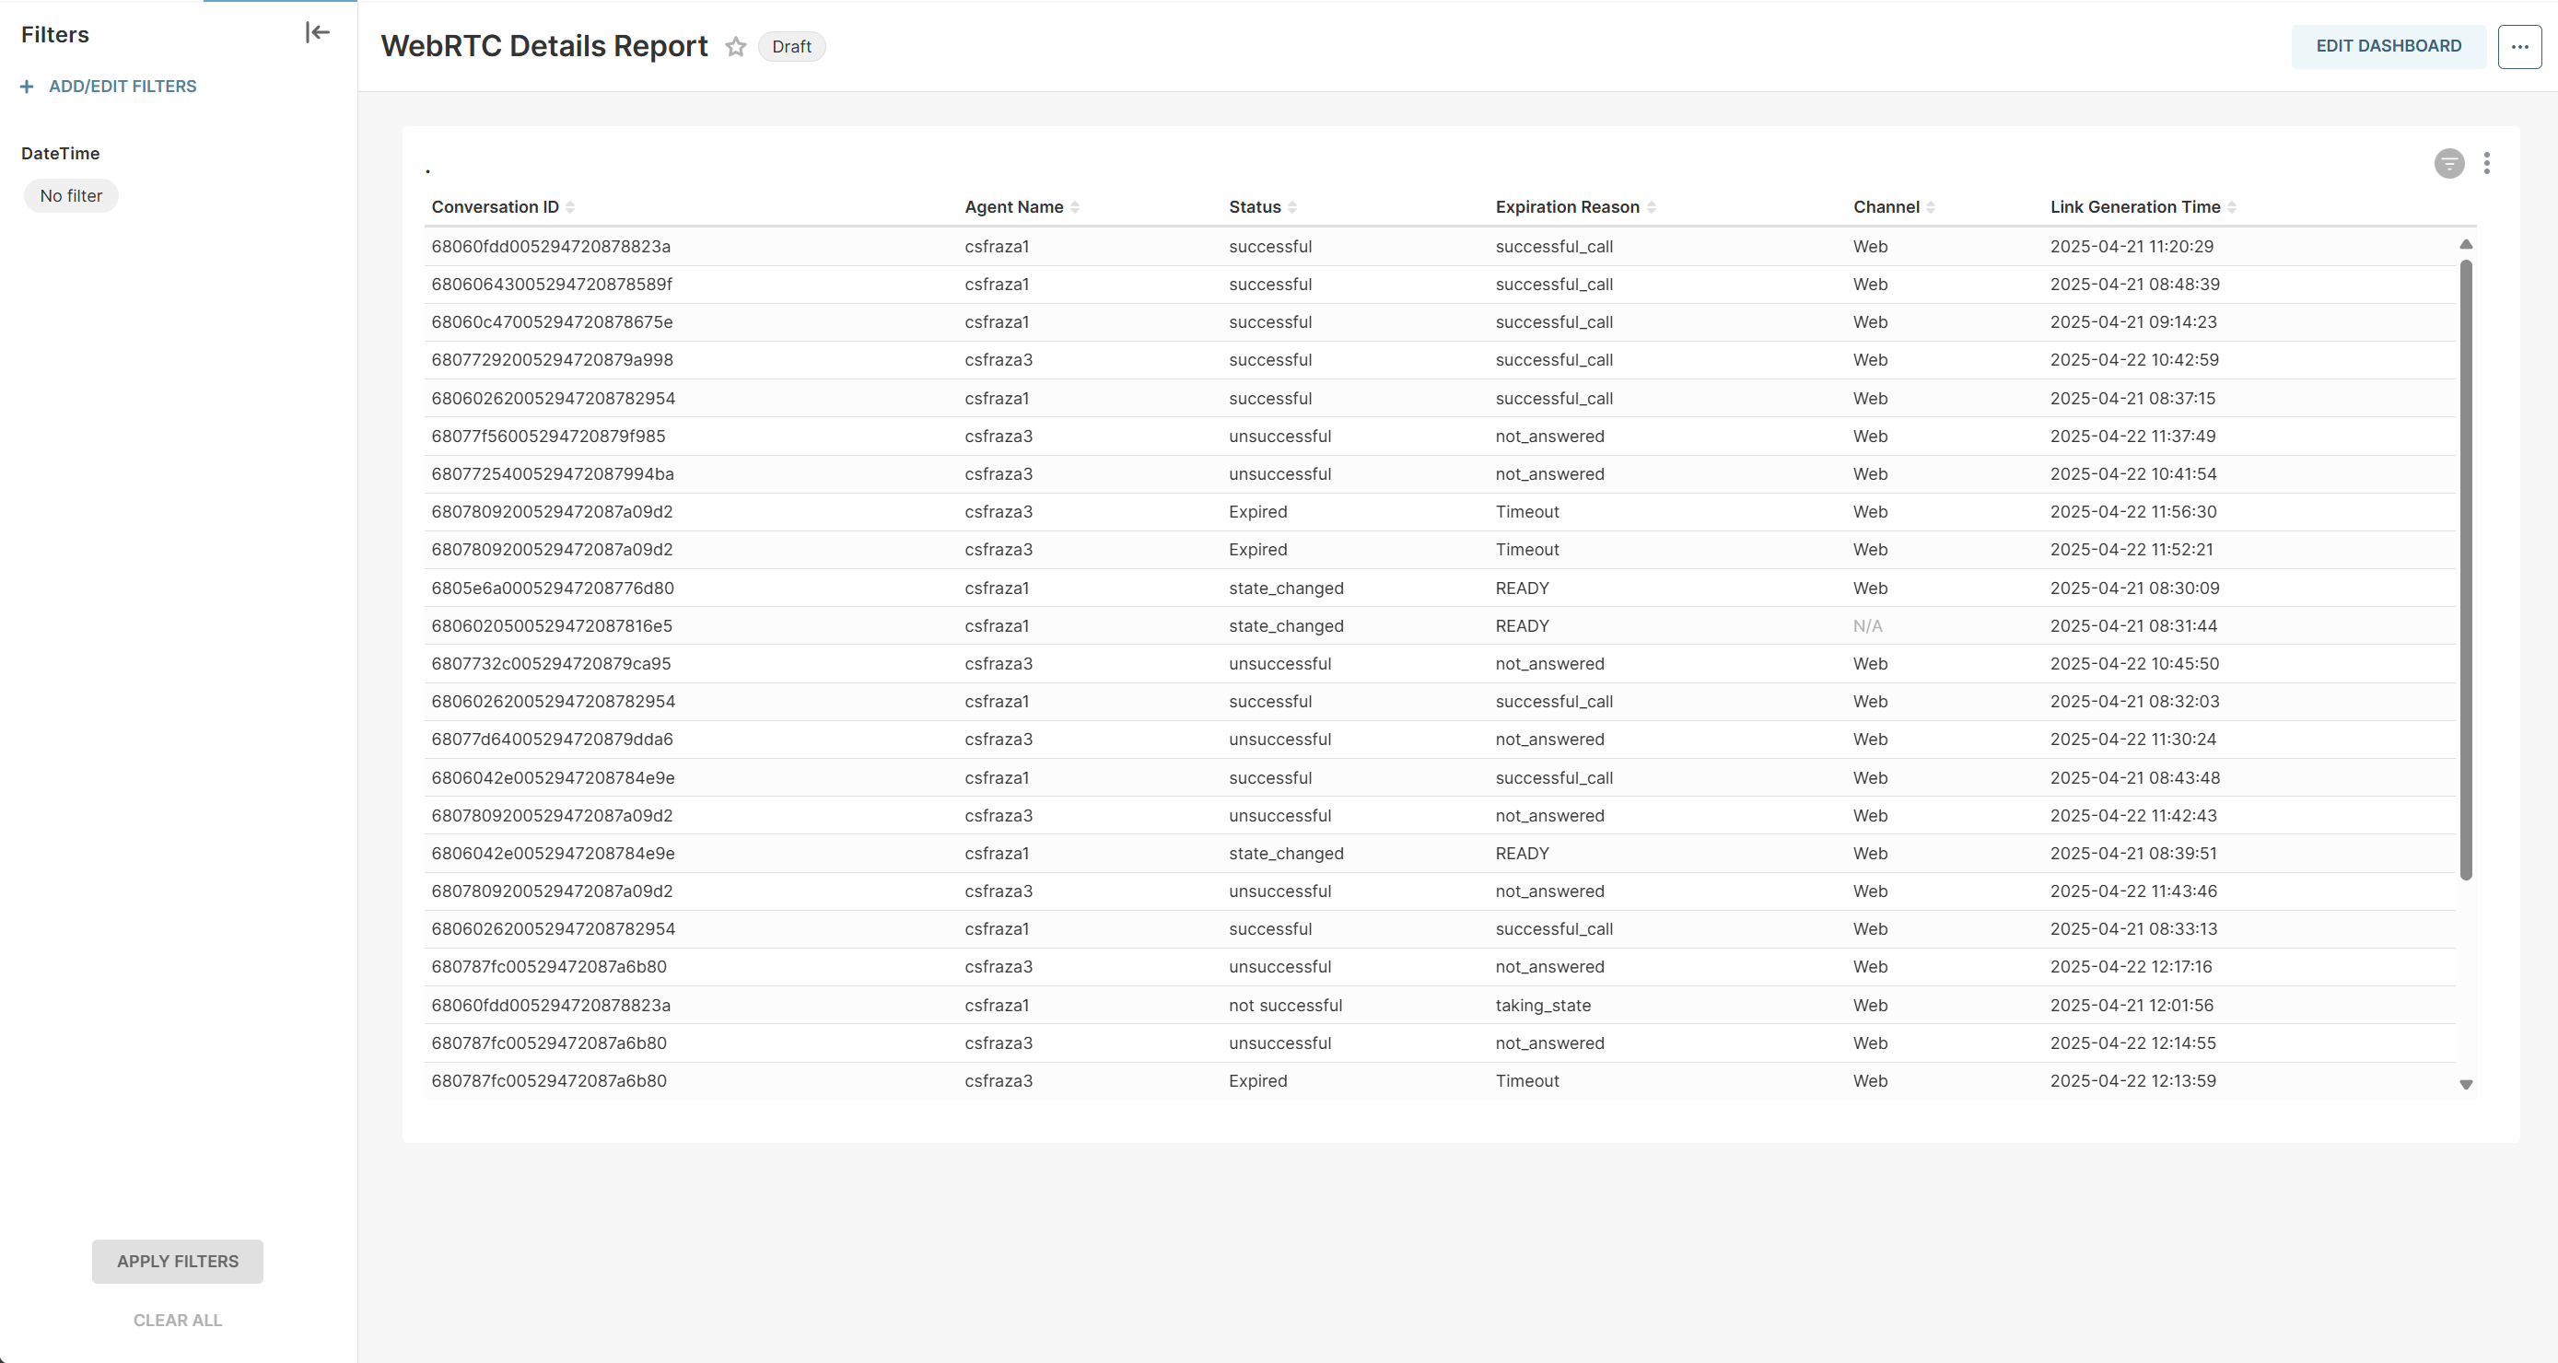
Task: Open the table chart's three-dot menu
Action: click(2485, 164)
